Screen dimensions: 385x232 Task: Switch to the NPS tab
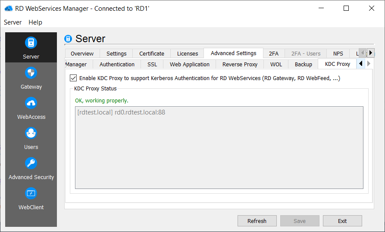(338, 53)
